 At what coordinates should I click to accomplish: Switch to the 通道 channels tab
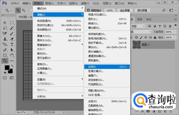point(140,19)
